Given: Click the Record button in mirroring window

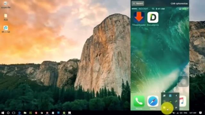Looking at the screenshot, I should click(138, 4).
